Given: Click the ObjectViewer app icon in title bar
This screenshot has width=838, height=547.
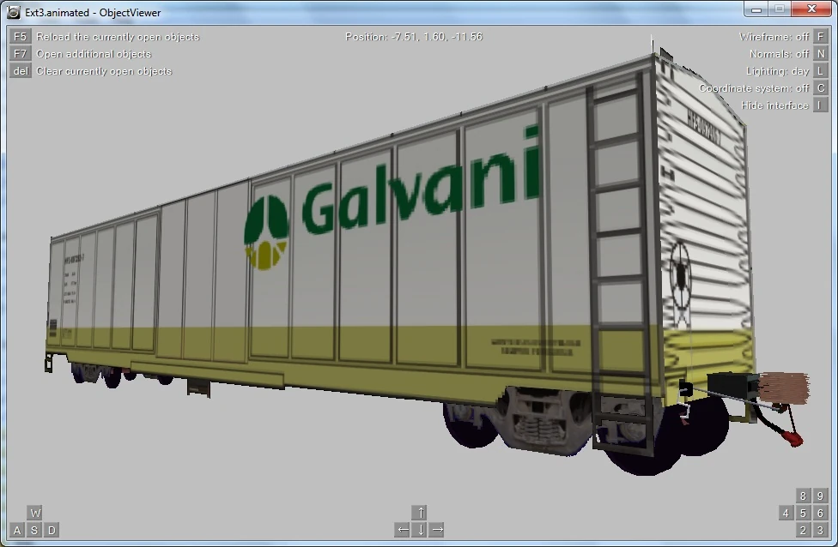Looking at the screenshot, I should tap(14, 12).
